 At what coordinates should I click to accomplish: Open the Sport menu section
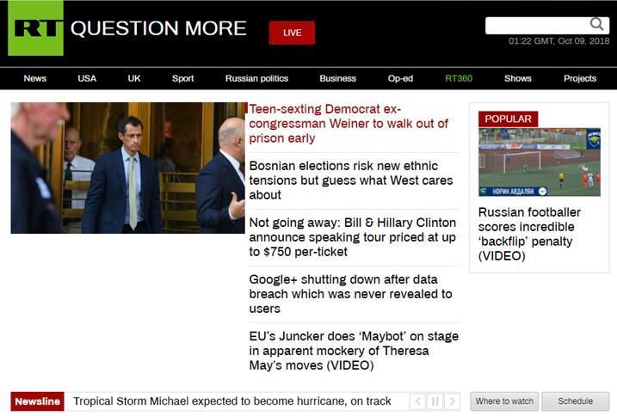183,78
